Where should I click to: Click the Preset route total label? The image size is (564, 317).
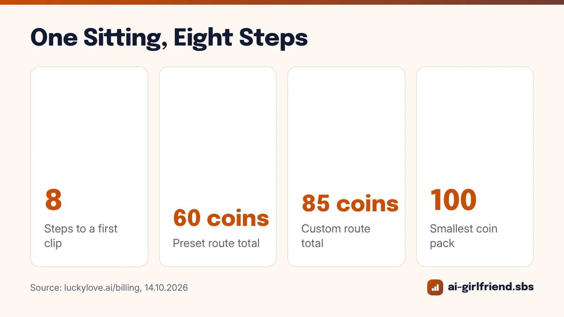coord(216,243)
